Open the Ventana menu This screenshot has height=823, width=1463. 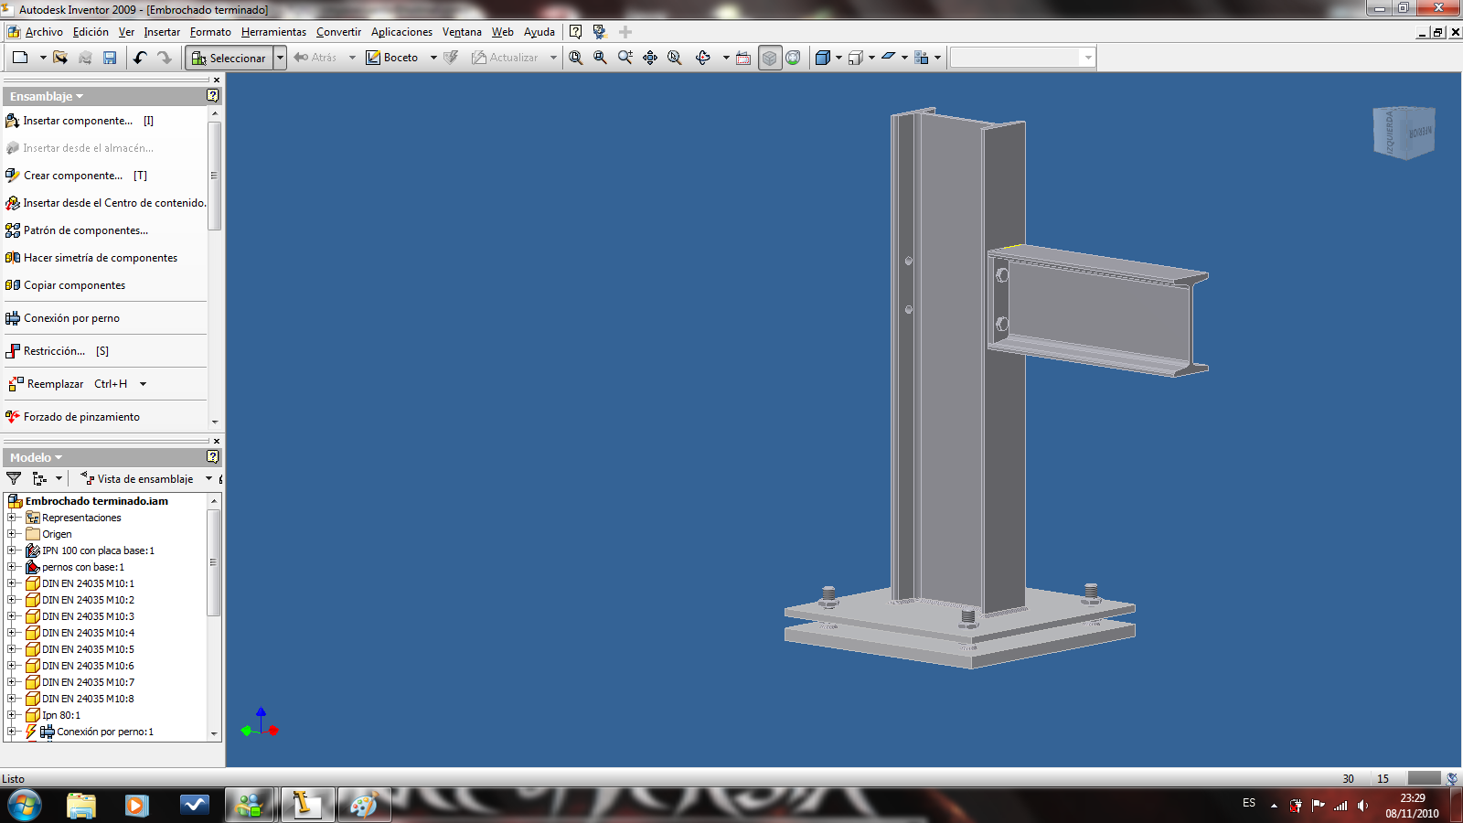[x=462, y=32]
